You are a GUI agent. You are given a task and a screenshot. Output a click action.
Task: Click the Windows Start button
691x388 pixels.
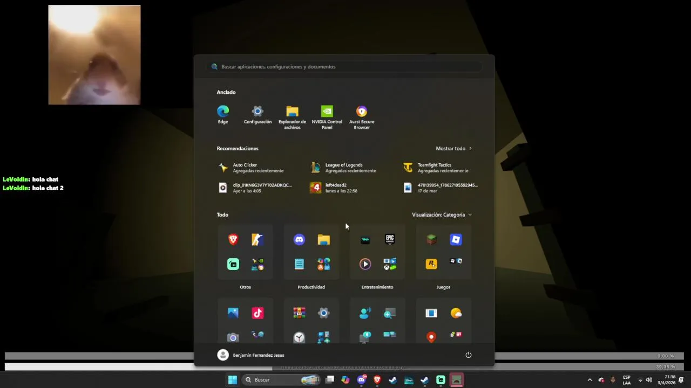[233, 380]
